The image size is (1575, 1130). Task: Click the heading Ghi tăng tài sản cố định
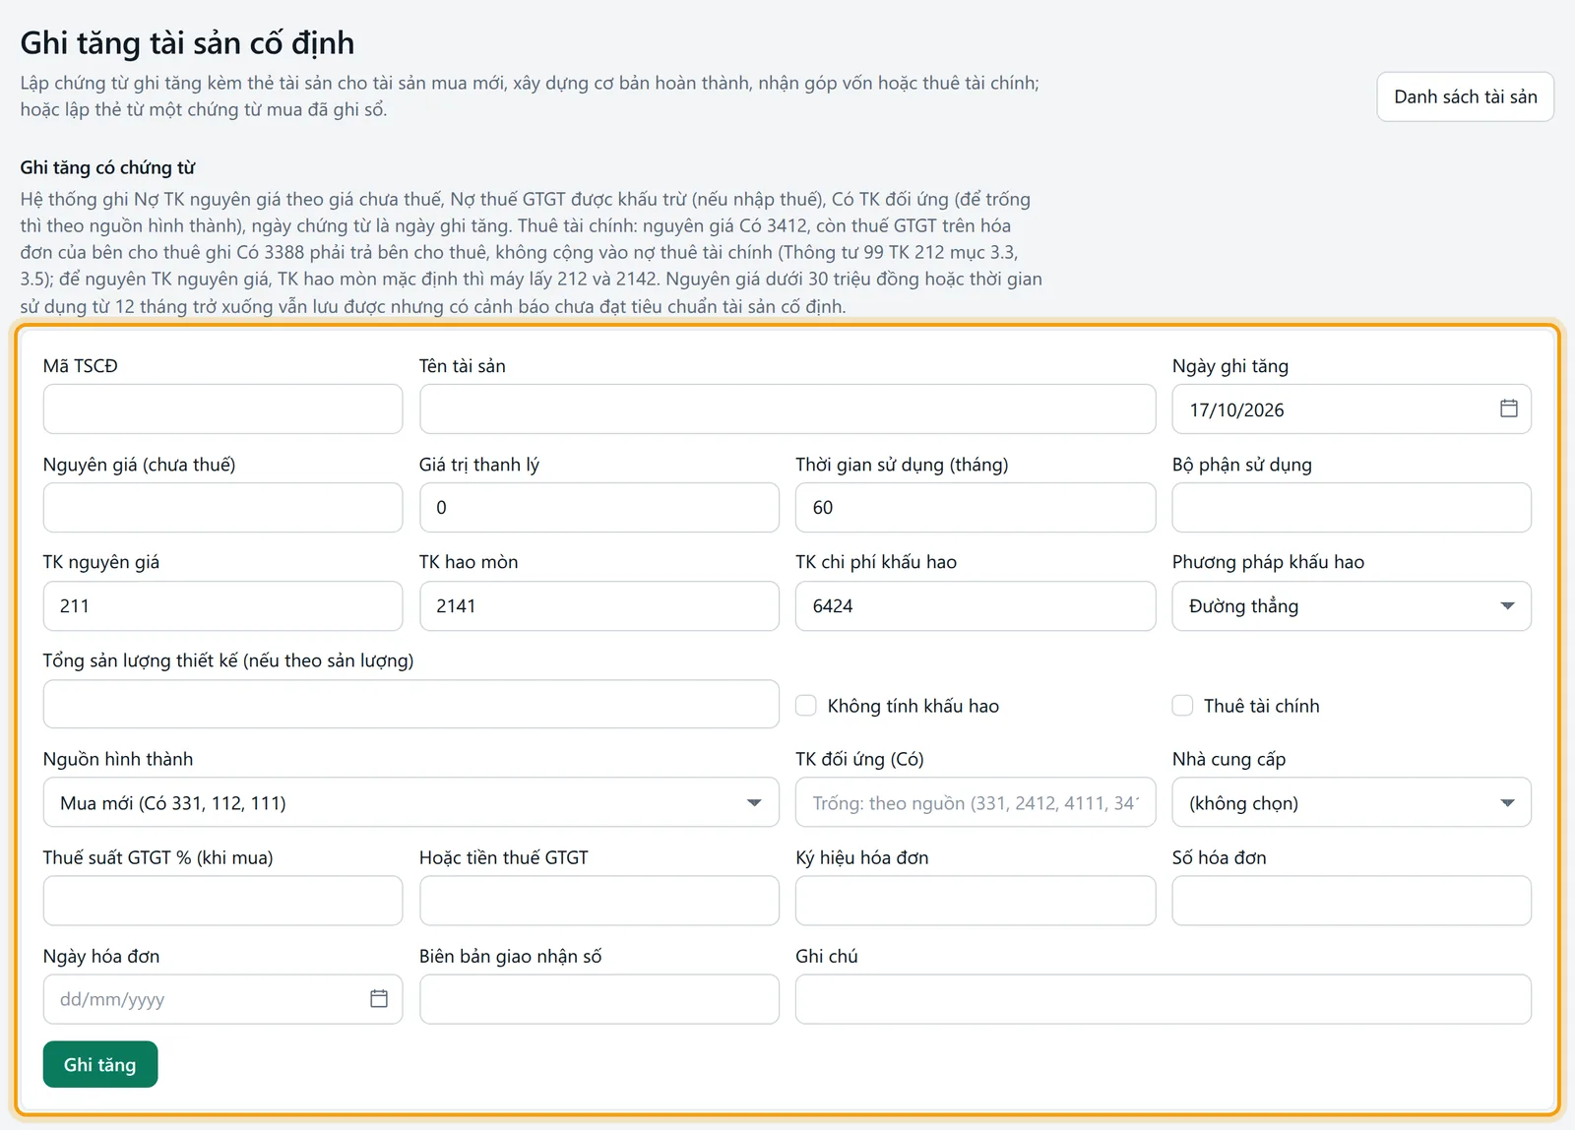point(187,43)
